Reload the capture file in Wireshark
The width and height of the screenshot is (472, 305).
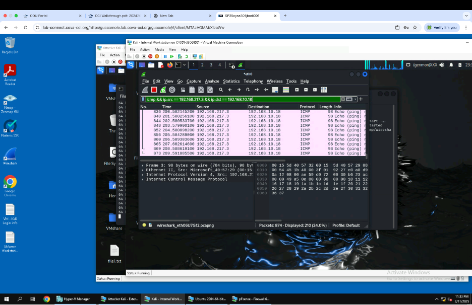click(210, 90)
